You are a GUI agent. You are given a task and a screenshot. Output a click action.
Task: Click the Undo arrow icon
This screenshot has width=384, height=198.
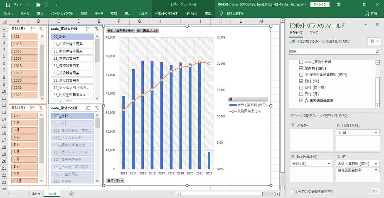(x=16, y=5)
